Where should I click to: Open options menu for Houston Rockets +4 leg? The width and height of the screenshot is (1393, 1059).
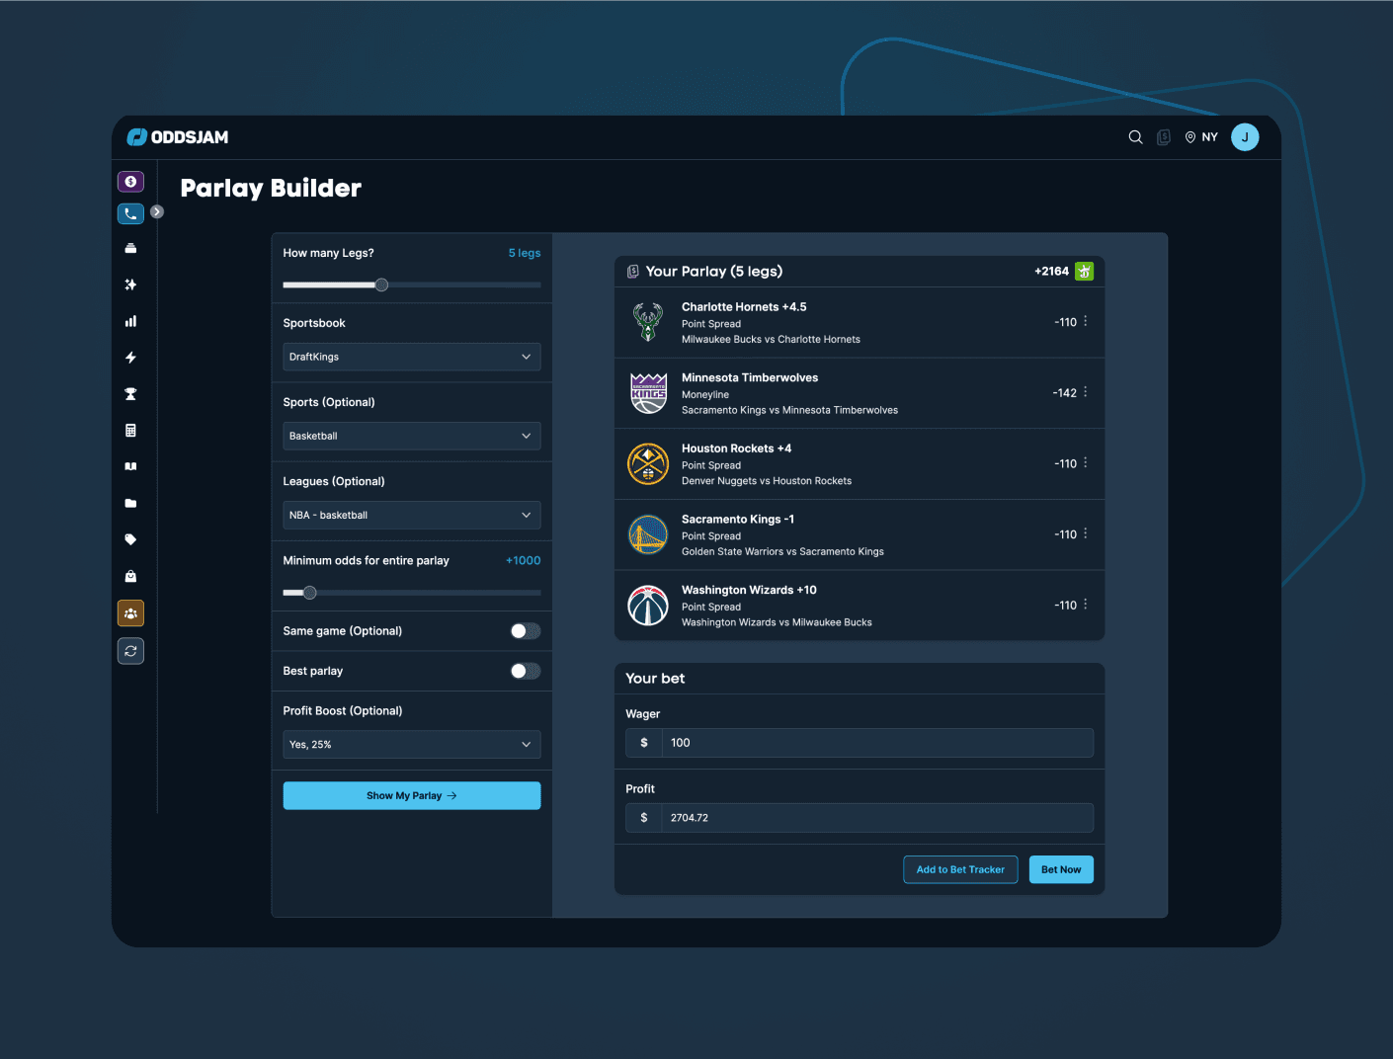(1085, 462)
